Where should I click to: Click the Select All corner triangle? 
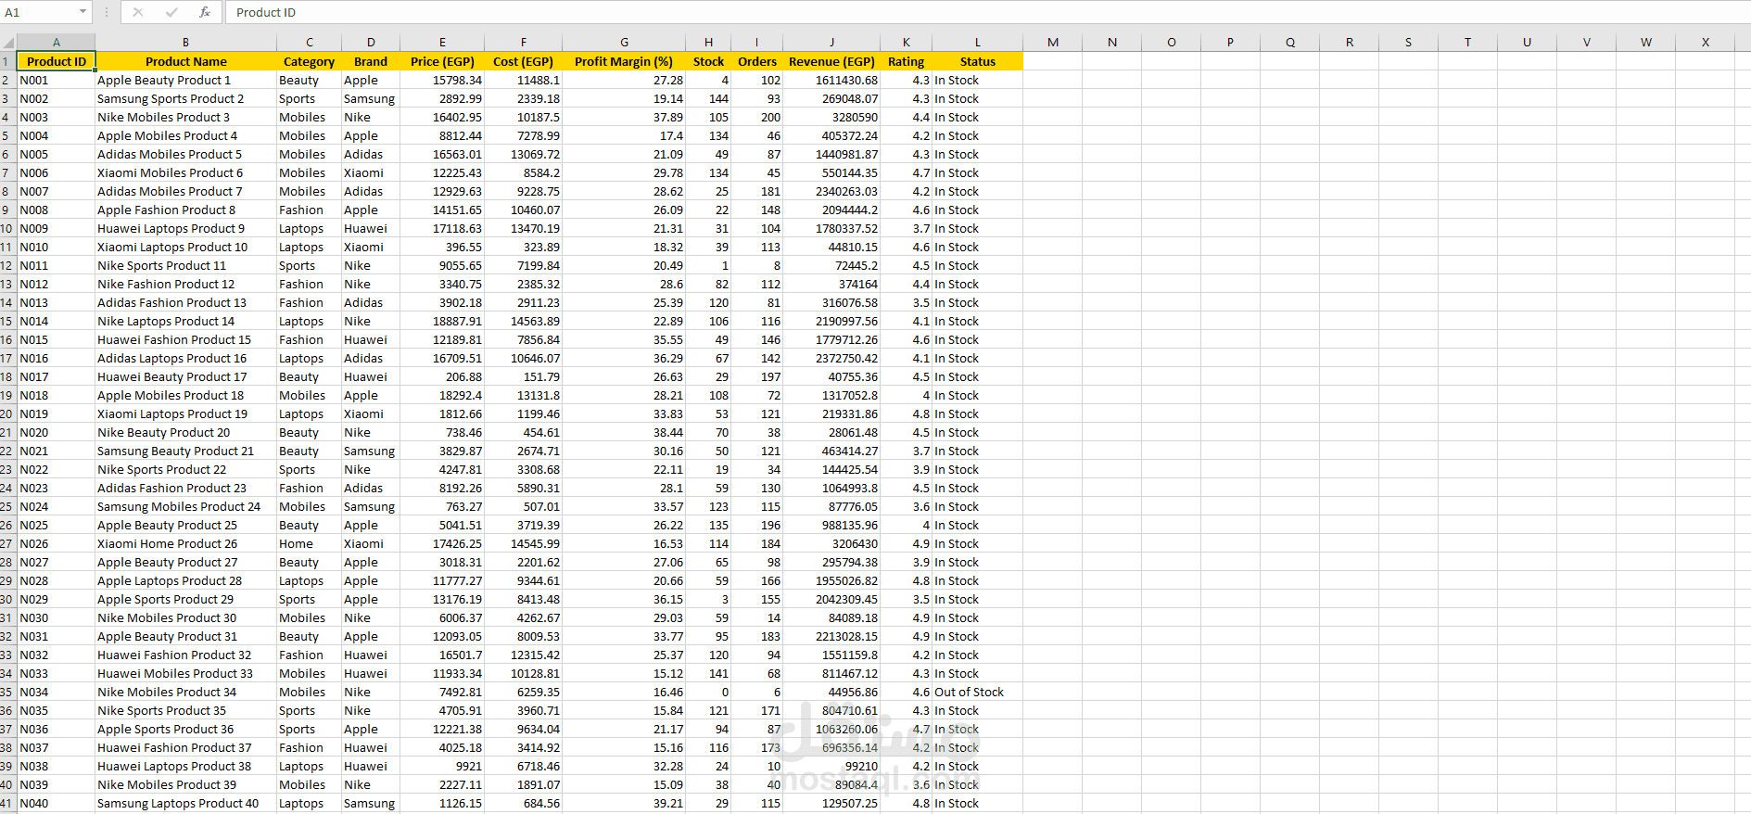coord(8,42)
